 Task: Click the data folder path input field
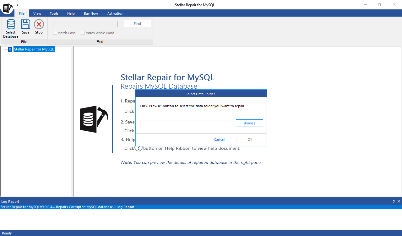(186, 123)
